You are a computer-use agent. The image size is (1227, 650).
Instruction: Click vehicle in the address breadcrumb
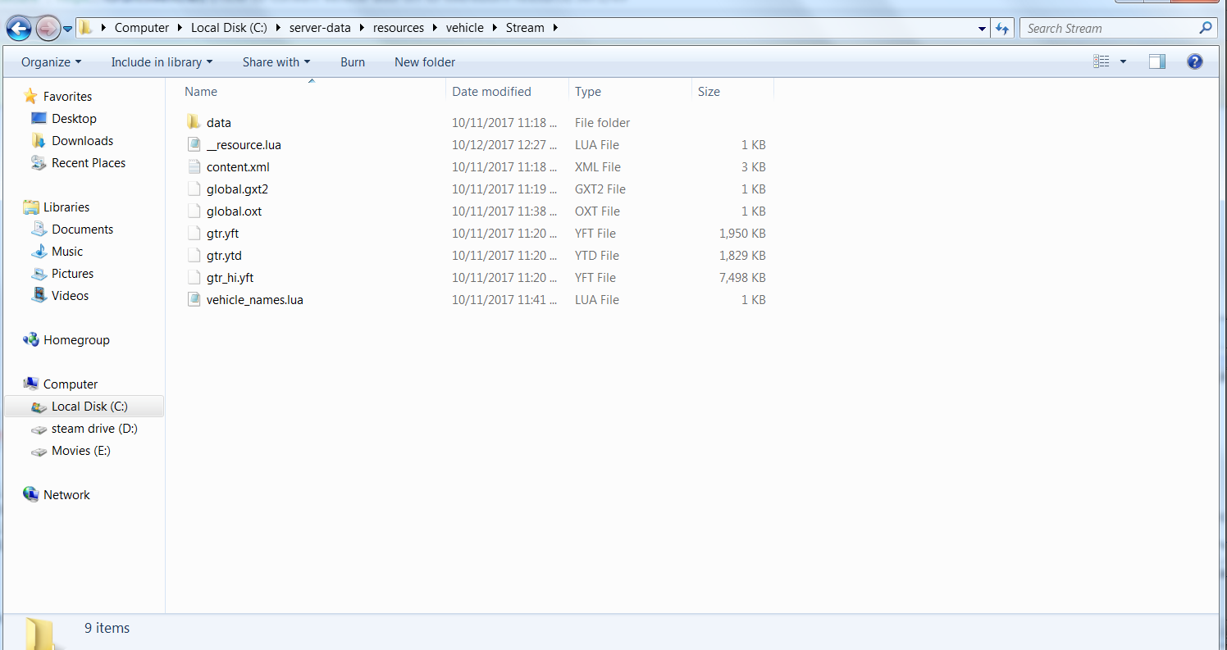click(465, 28)
